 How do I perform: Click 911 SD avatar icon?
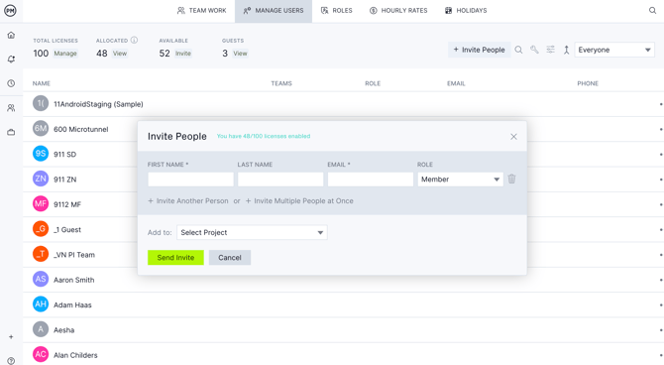[41, 154]
